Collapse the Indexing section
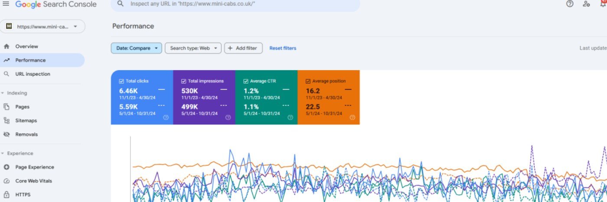607x202 pixels. [x=17, y=93]
